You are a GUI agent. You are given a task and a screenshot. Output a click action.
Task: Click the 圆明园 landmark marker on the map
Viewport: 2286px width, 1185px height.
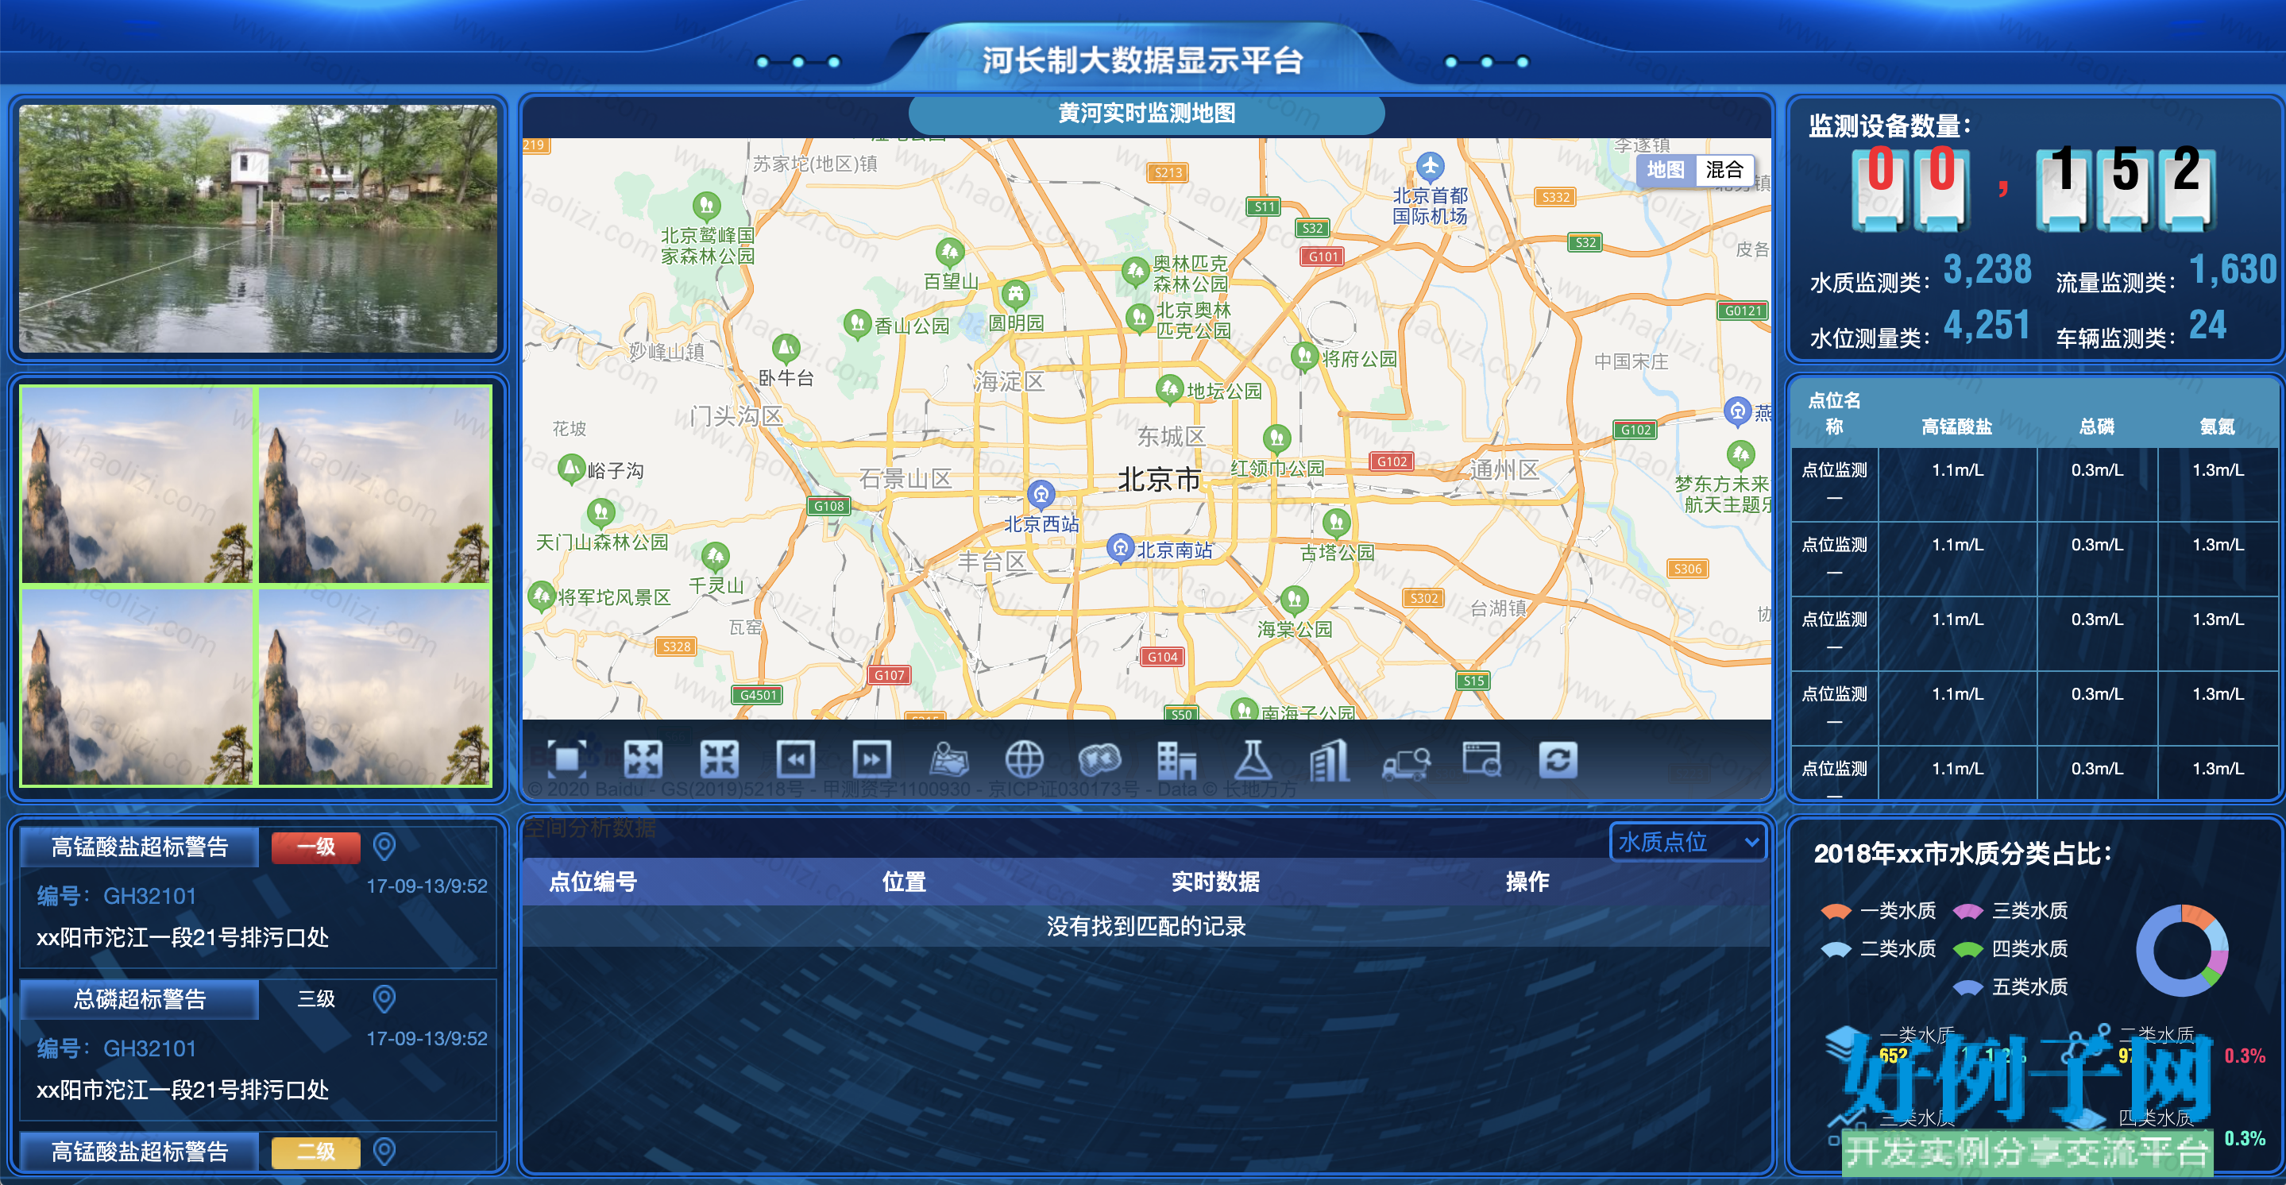pos(1015,294)
